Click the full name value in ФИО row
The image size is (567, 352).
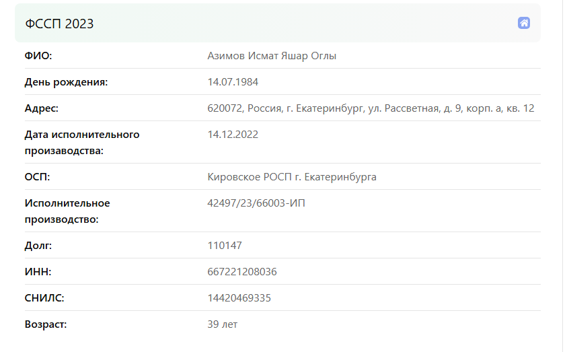[x=272, y=56]
